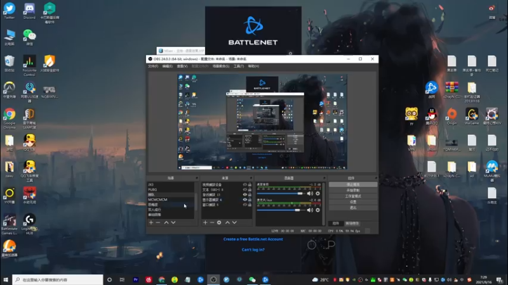This screenshot has width=508, height=285.
Task: Adjust the desktop audio volume slider
Action: click(281, 194)
